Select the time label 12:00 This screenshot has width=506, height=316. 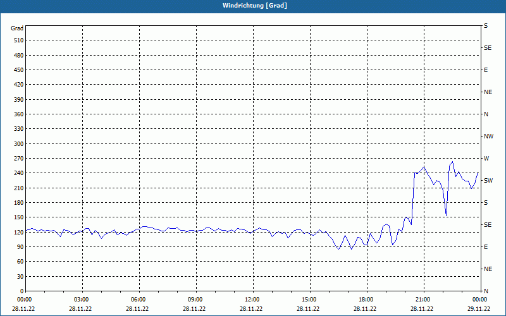pyautogui.click(x=252, y=300)
